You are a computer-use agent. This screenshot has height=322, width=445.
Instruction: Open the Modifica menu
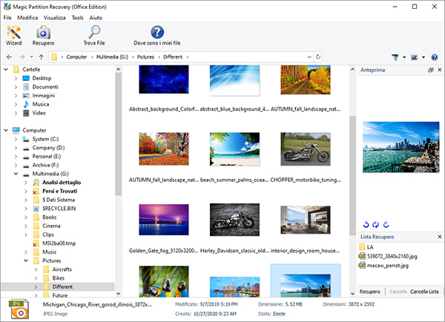27,18
